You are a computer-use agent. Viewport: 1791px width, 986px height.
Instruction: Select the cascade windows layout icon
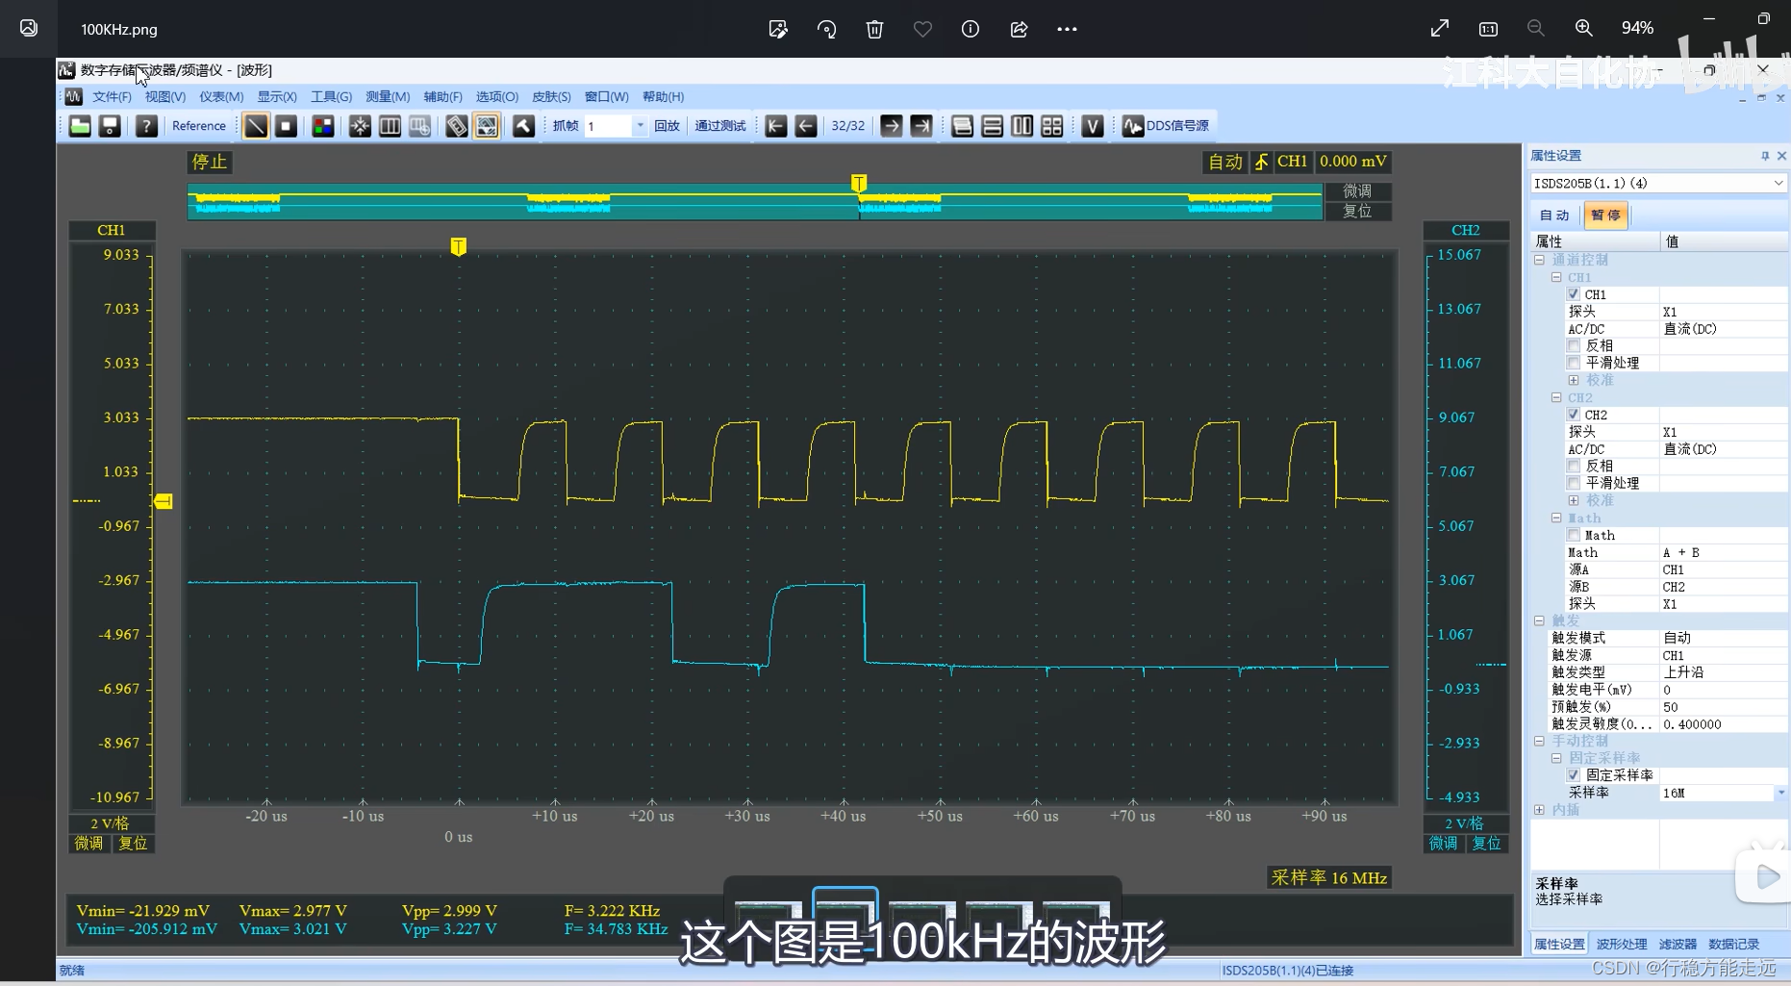[962, 126]
